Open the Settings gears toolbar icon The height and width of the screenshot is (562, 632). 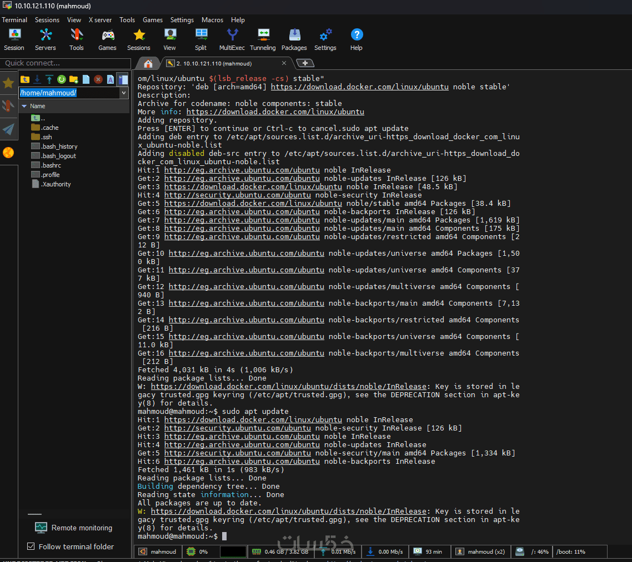pos(325,39)
